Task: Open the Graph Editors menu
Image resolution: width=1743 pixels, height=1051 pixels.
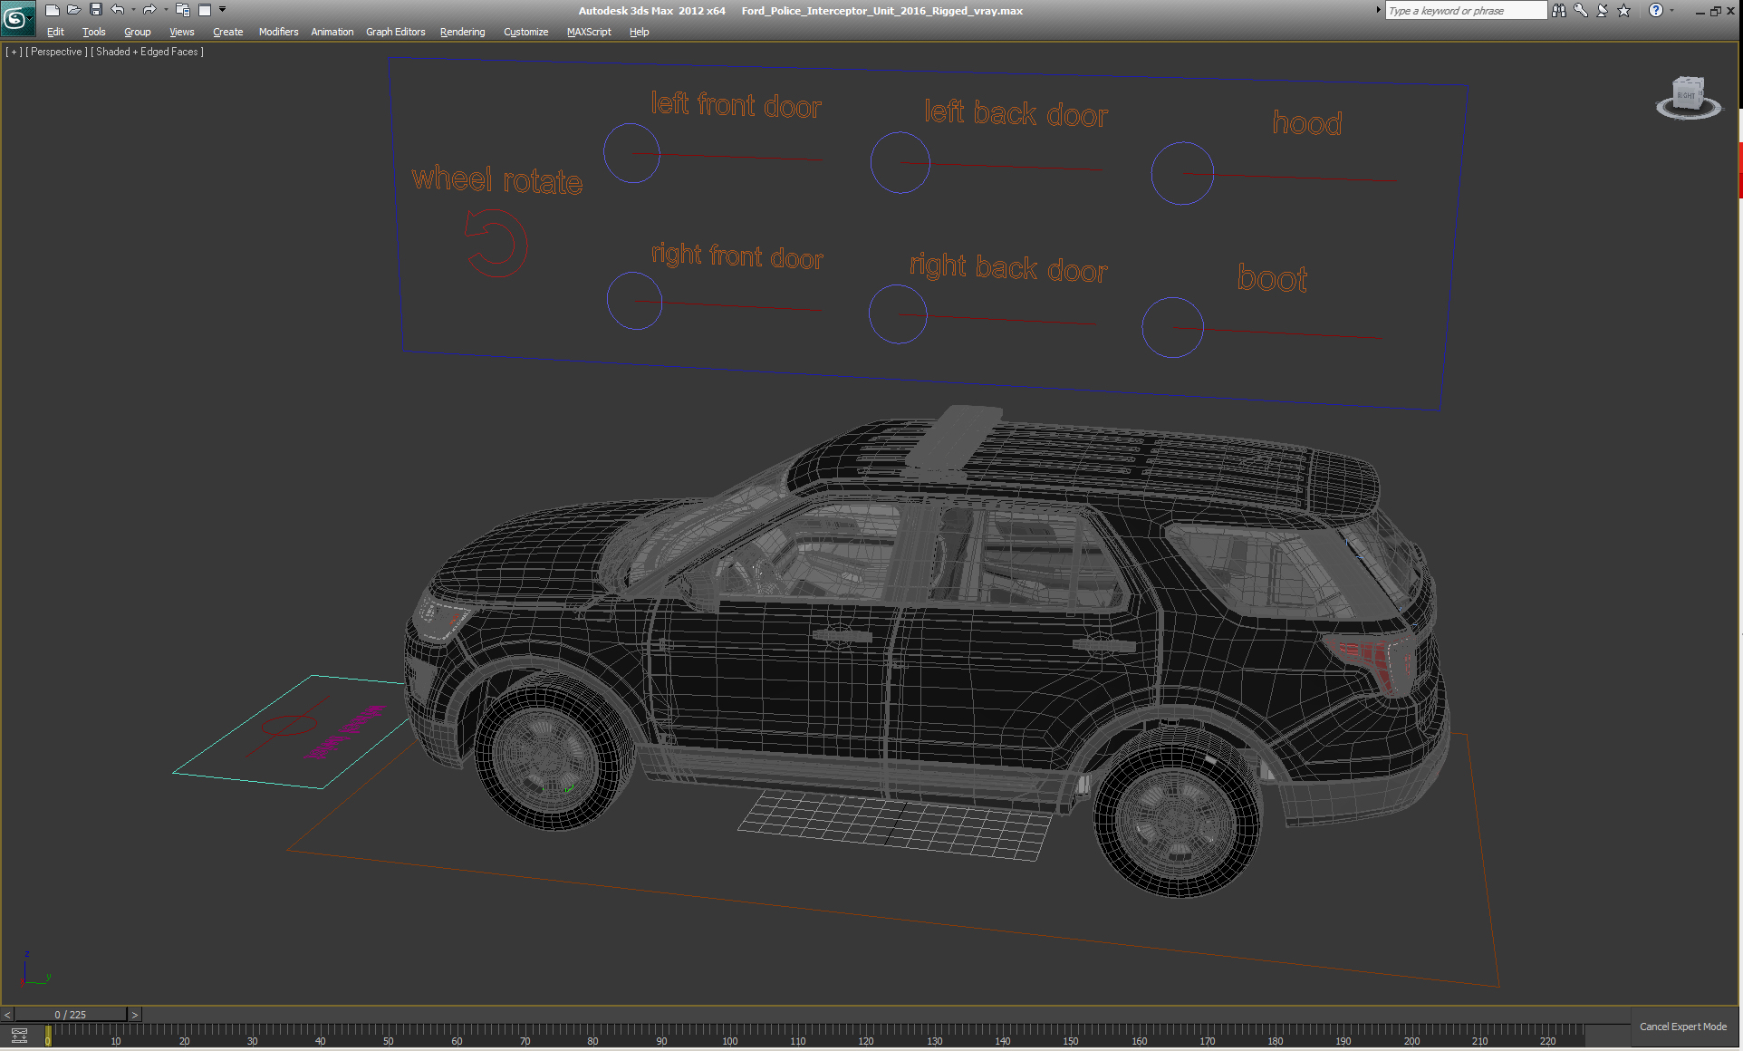Action: click(x=395, y=32)
